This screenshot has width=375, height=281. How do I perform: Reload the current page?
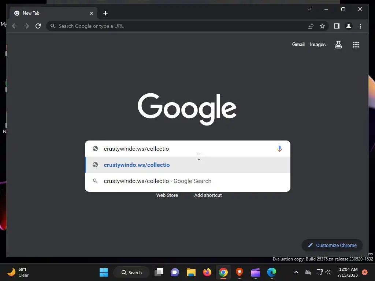(38, 26)
